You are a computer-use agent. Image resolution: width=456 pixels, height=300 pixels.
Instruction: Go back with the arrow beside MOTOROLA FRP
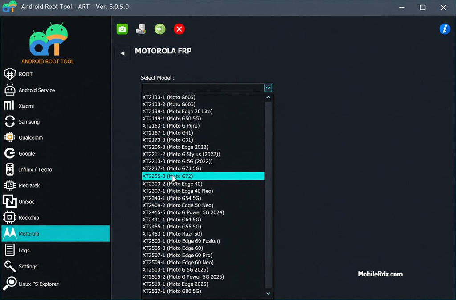pos(122,53)
